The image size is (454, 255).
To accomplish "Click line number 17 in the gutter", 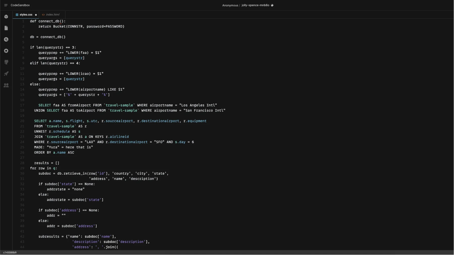I will [x=22, y=105].
